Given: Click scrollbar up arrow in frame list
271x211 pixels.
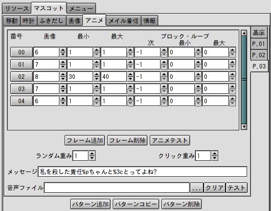Looking at the screenshot, I should pyautogui.click(x=244, y=33).
